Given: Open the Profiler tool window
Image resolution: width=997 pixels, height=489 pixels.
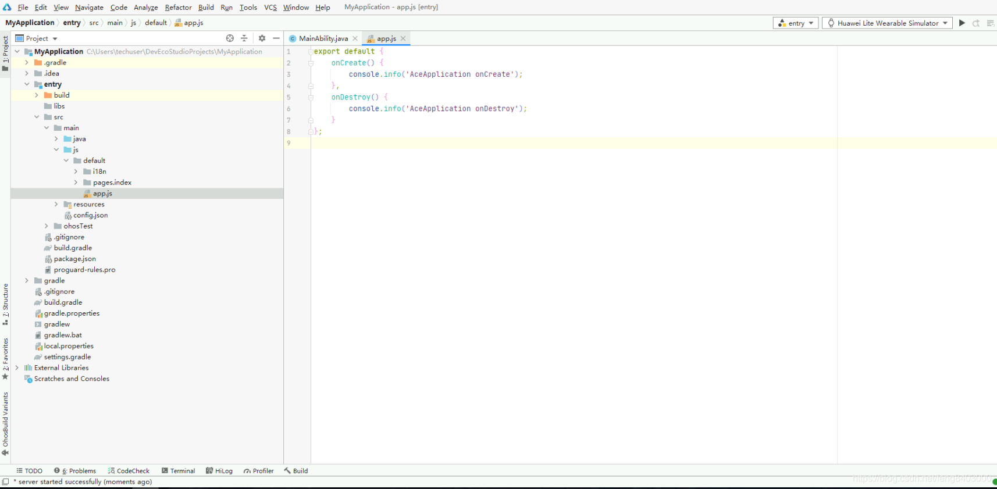Looking at the screenshot, I should pos(259,471).
